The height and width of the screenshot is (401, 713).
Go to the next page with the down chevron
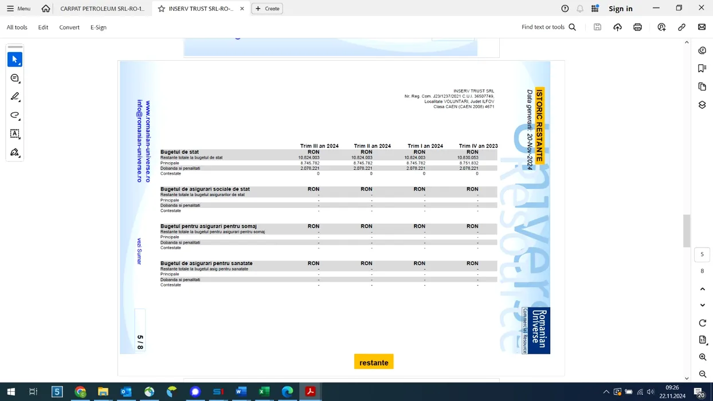pos(703,305)
